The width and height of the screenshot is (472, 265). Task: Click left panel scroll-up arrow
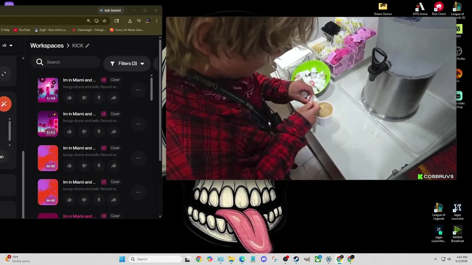click(23, 58)
